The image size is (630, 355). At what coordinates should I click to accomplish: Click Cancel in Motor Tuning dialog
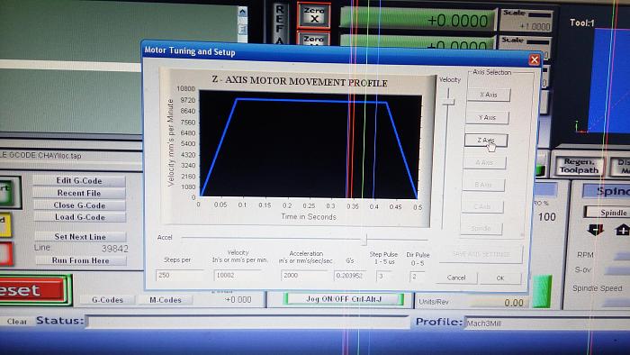pos(456,278)
